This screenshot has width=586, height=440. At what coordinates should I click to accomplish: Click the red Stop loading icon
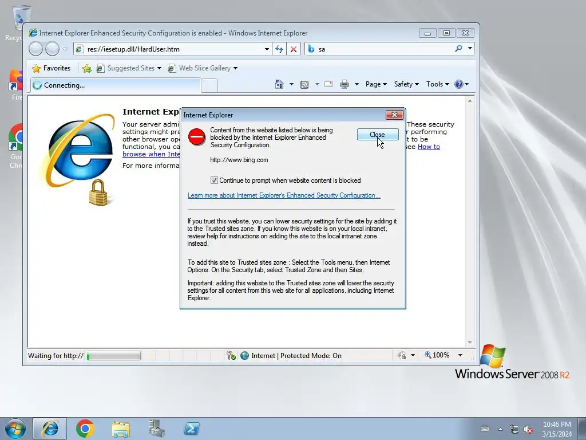(x=294, y=49)
